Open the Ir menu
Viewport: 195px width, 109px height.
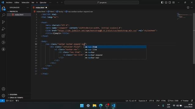coord(37,2)
